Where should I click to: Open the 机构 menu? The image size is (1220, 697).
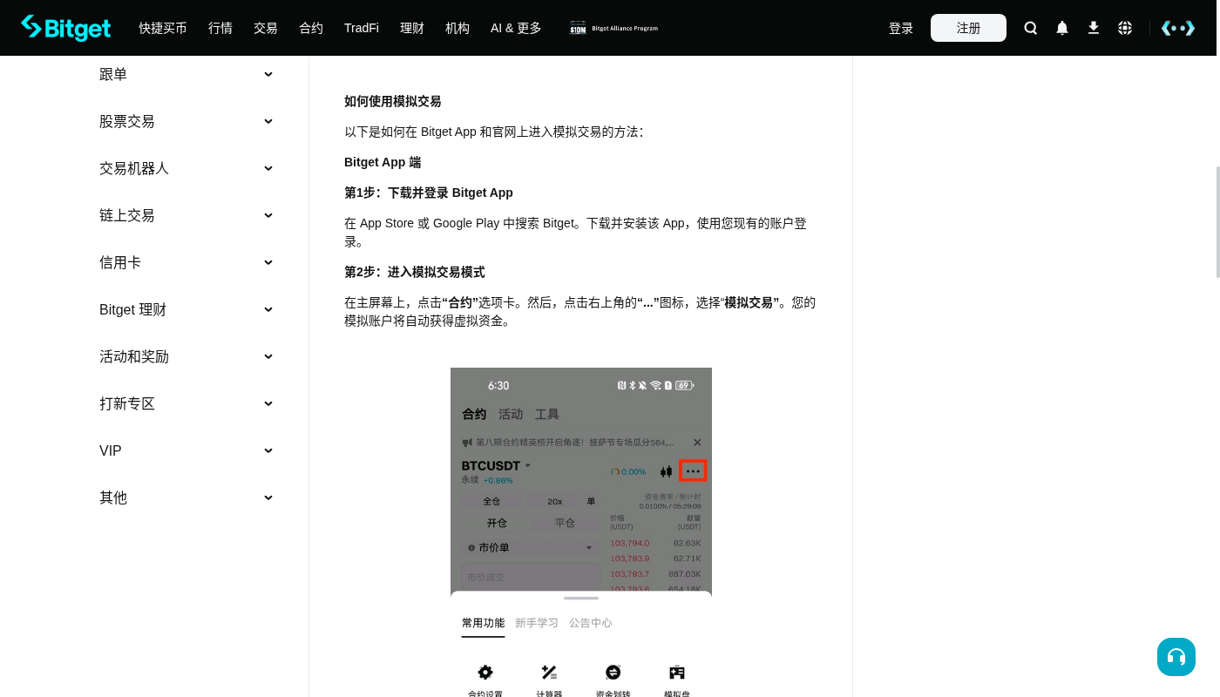(x=457, y=28)
